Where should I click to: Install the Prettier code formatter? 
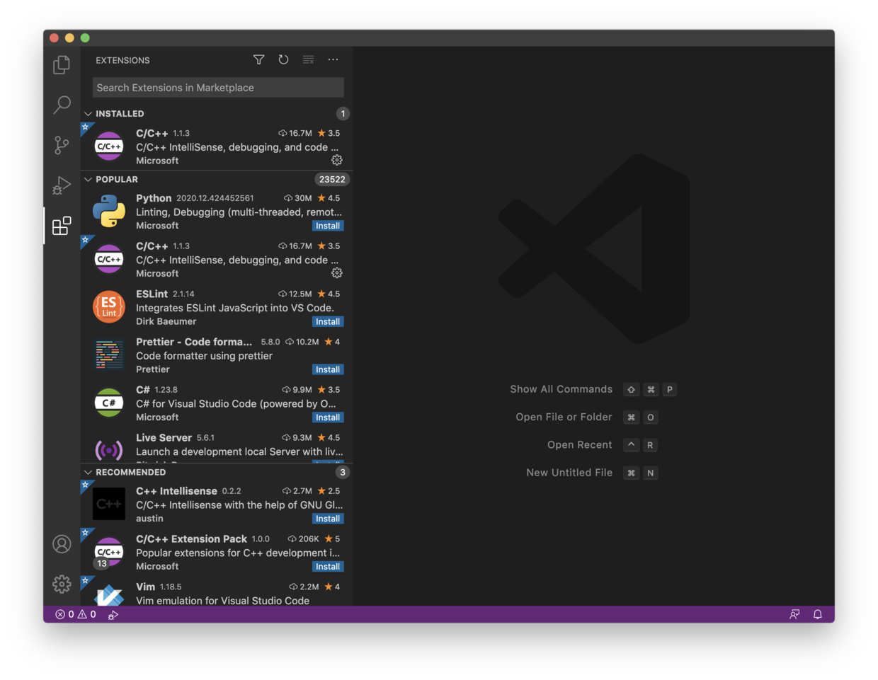coord(328,369)
